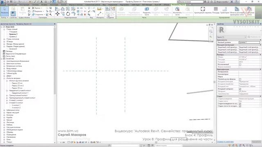Click the navigation wheel in view
The width and height of the screenshot is (262, 147).
click(211, 31)
